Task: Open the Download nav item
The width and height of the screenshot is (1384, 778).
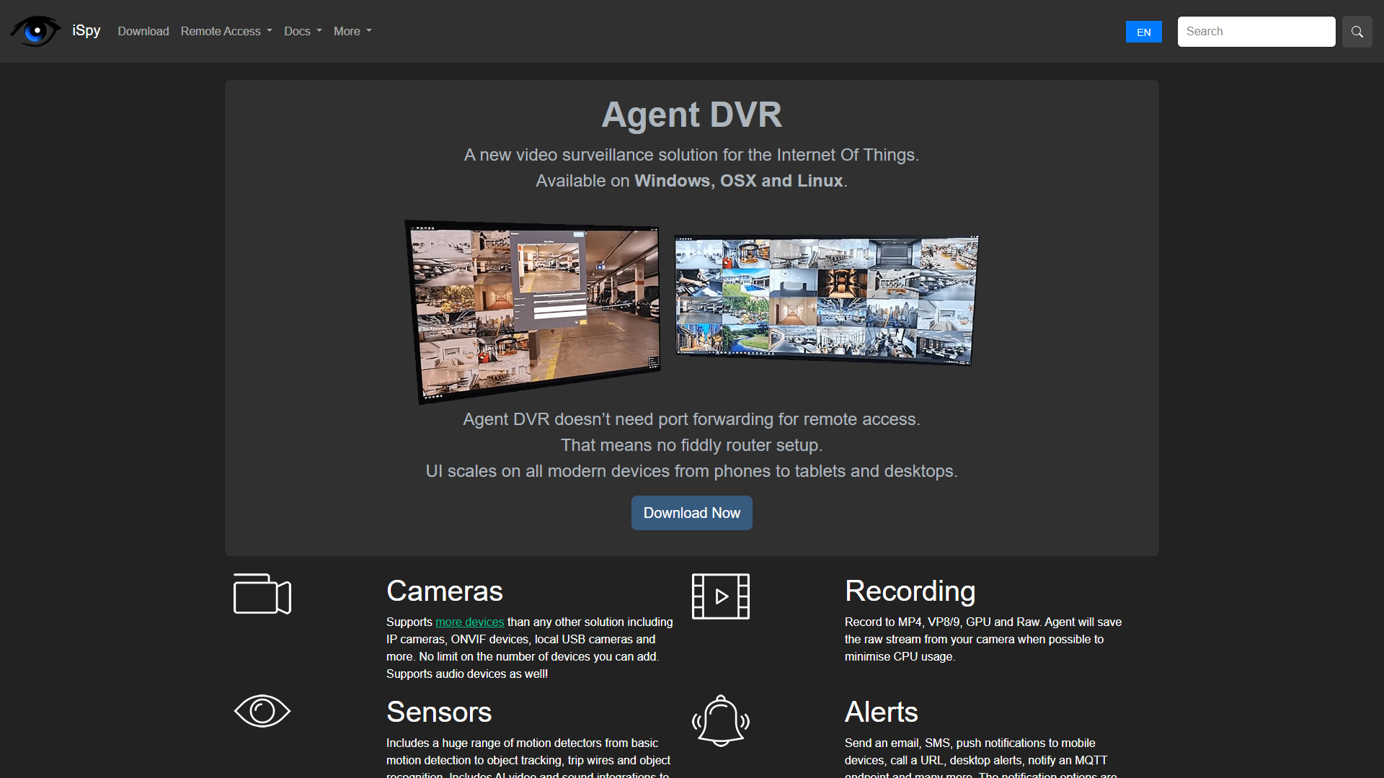Action: 143,31
